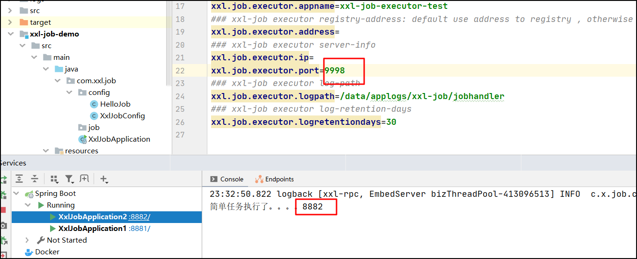The image size is (637, 259).
Task: Click the camera thread dump icon
Action: point(3,225)
